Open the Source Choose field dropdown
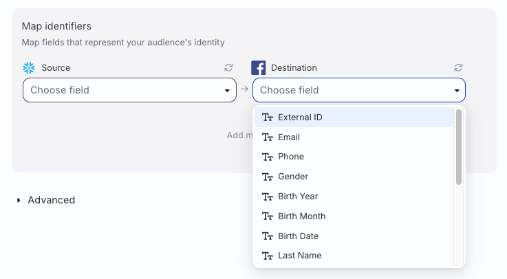The image size is (507, 279). pos(129,90)
